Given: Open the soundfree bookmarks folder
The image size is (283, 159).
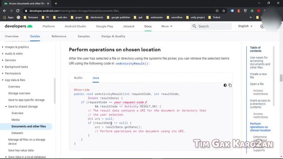Looking at the screenshot, I should (x=175, y=17).
